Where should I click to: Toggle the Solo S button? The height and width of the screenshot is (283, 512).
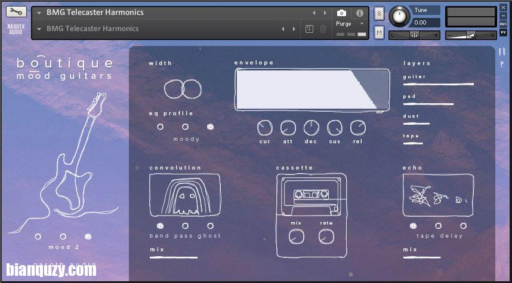379,13
